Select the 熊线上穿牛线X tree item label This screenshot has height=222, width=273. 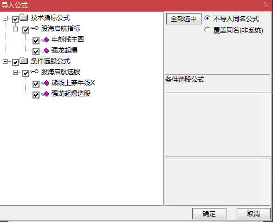[73, 83]
